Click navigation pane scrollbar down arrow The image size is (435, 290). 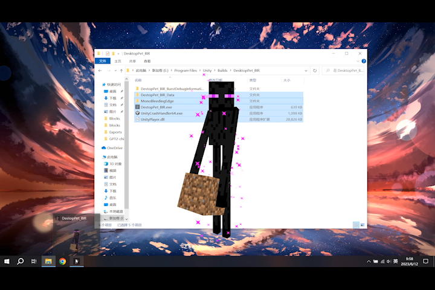coord(126,219)
